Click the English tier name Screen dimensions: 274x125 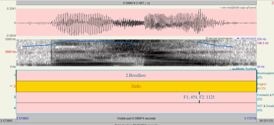coord(262,84)
